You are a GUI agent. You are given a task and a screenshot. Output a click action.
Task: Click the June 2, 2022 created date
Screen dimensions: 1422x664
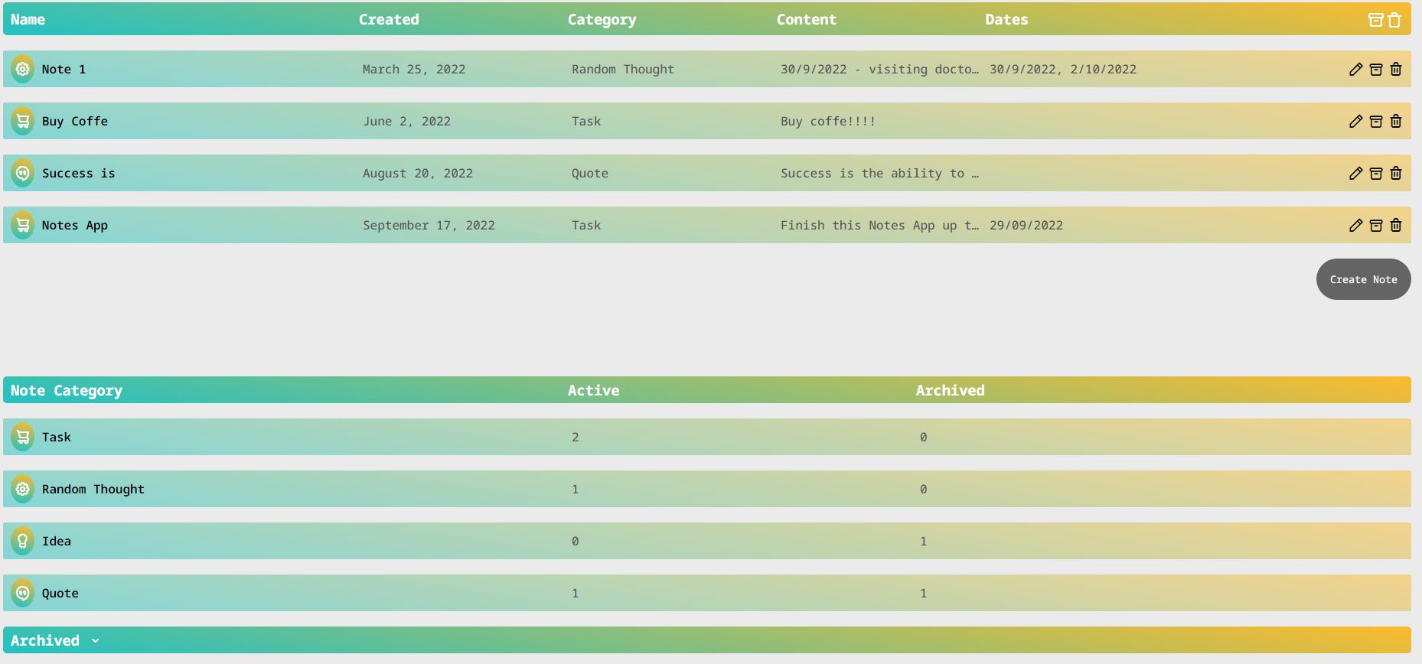(x=406, y=122)
